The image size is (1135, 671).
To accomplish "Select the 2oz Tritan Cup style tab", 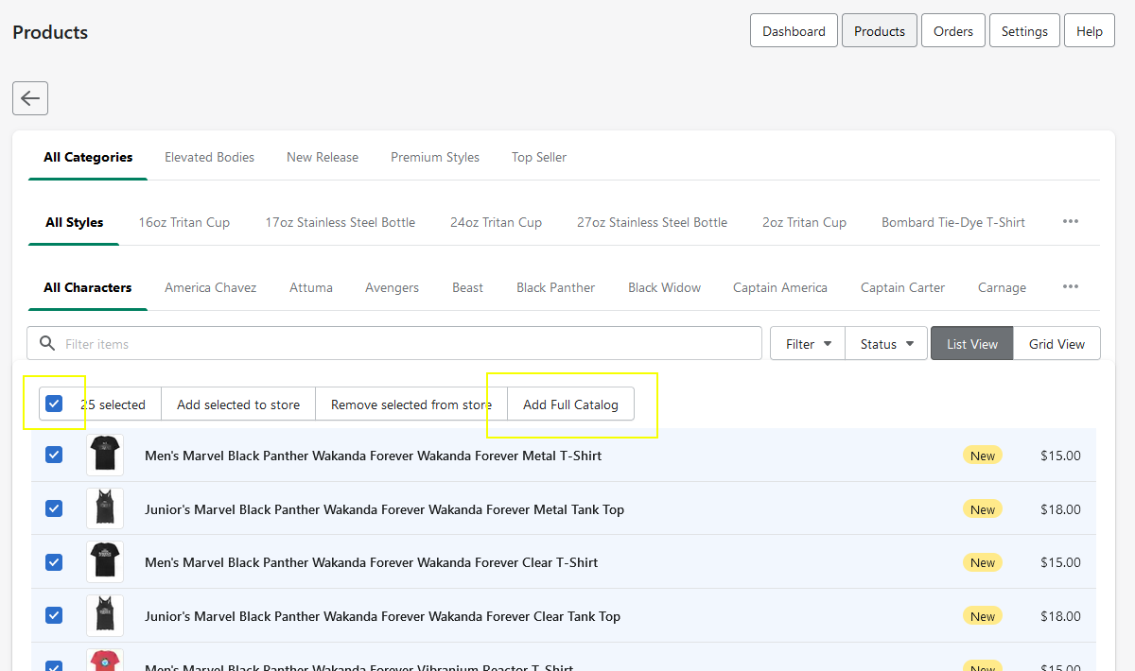I will click(804, 222).
